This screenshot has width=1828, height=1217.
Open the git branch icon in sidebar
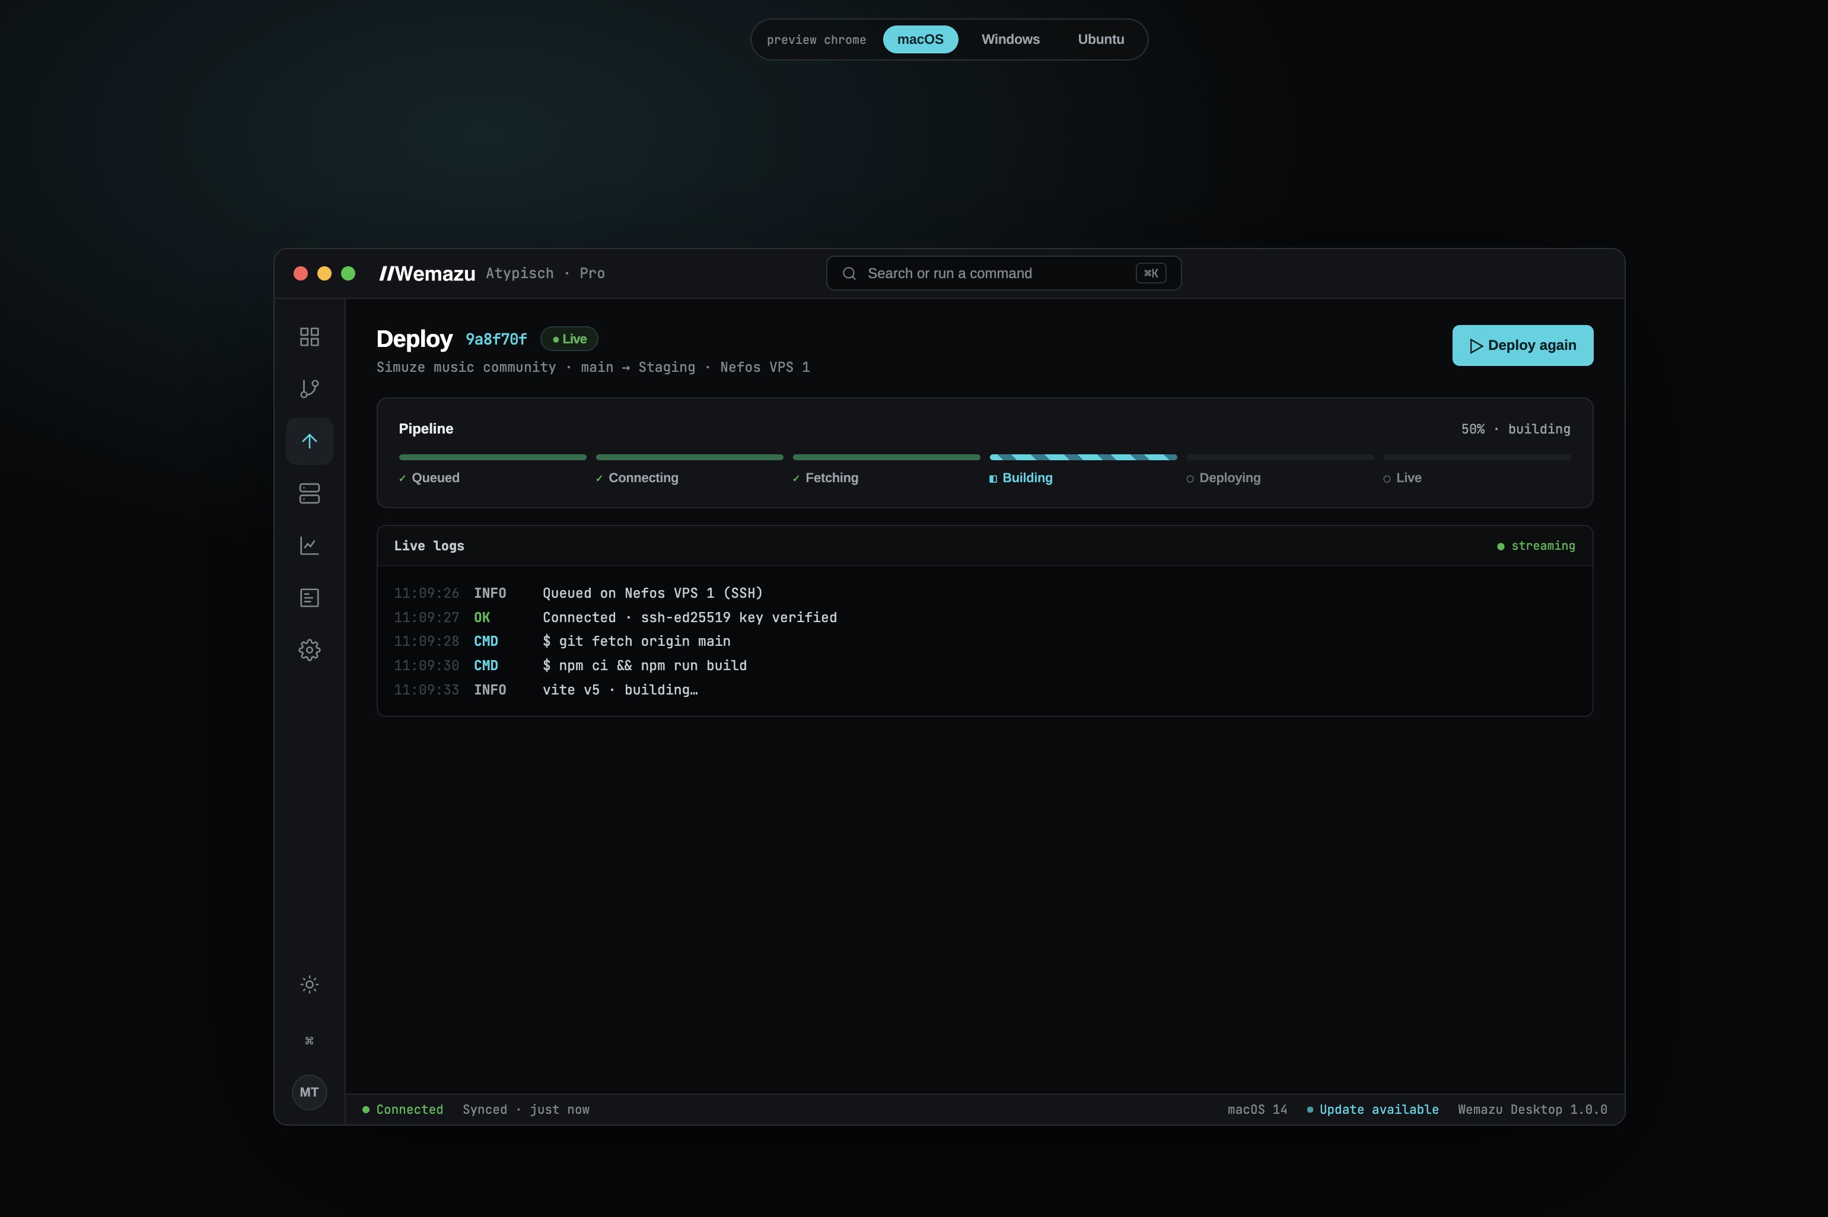309,389
